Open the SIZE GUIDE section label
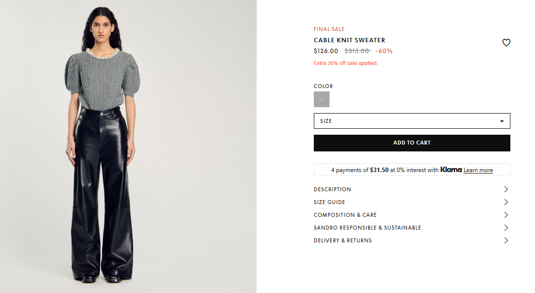The image size is (535, 293). tap(329, 202)
